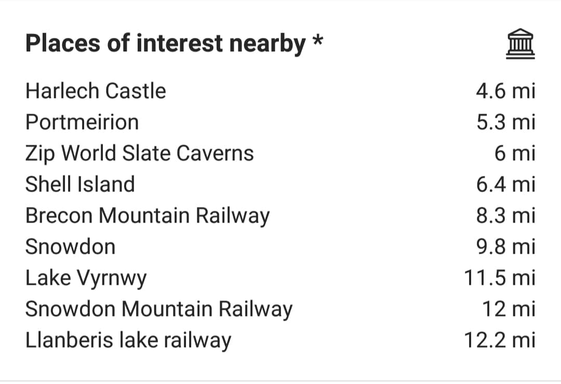
Task: Click the 6.4 mi Shell Island distance
Action: pyautogui.click(x=505, y=184)
